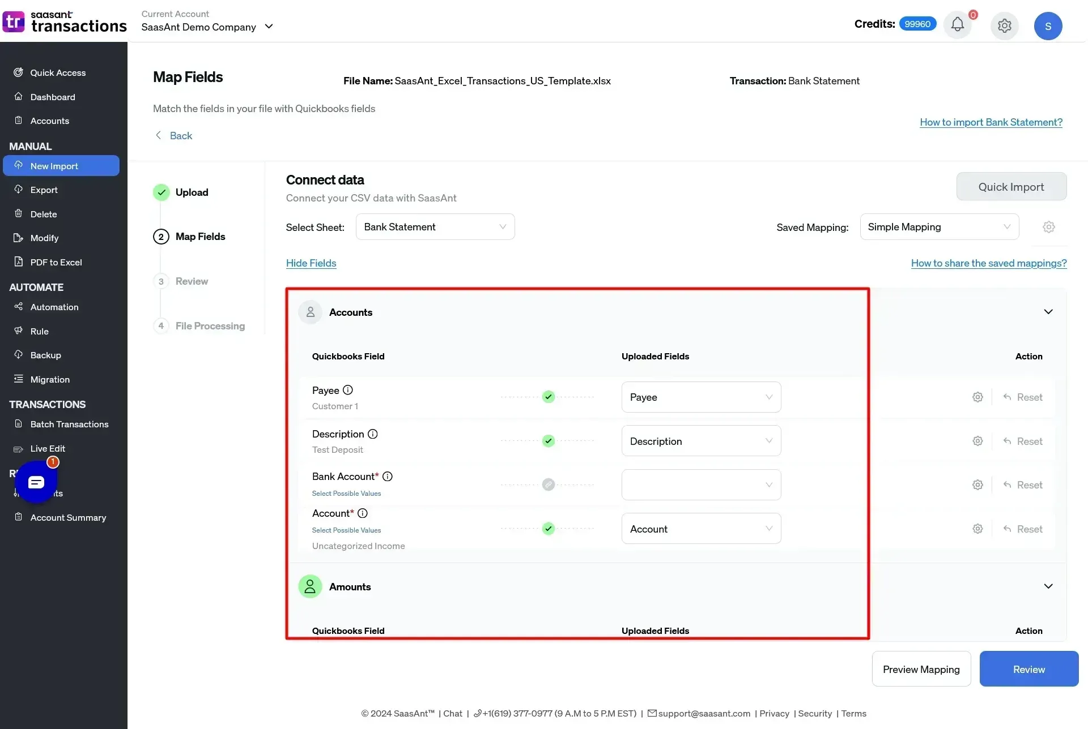Click the How to import Bank Statement link

(992, 122)
